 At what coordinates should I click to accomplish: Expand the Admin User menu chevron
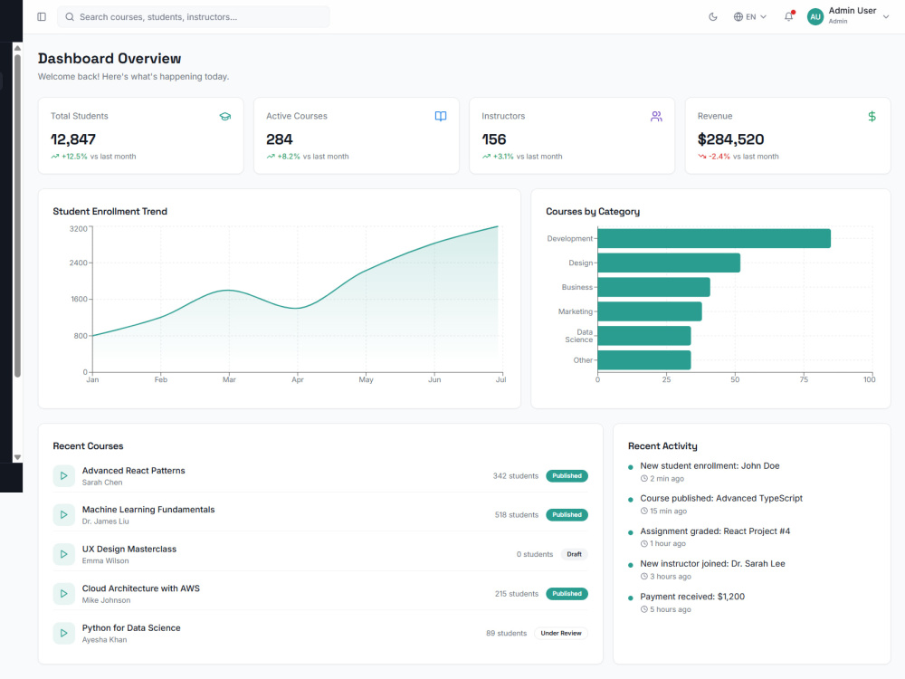[886, 16]
